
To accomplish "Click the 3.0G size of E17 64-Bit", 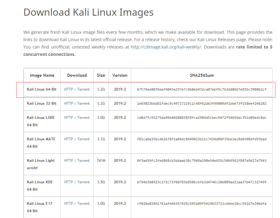I will pyautogui.click(x=101, y=204).
